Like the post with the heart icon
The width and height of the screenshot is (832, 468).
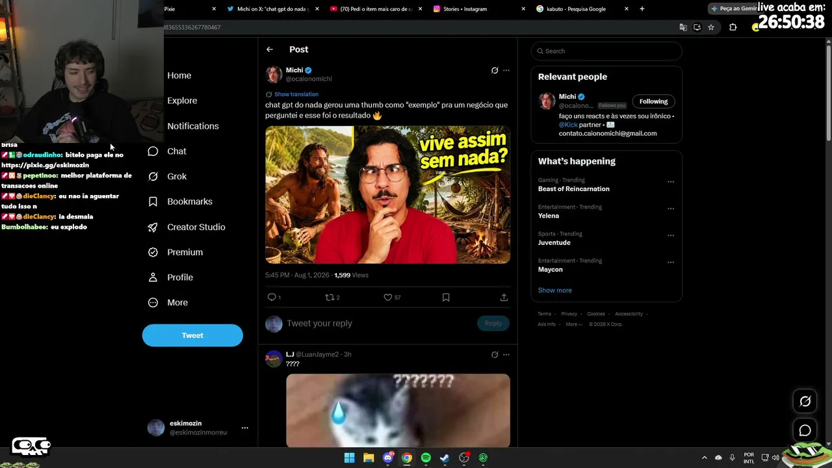(x=387, y=297)
